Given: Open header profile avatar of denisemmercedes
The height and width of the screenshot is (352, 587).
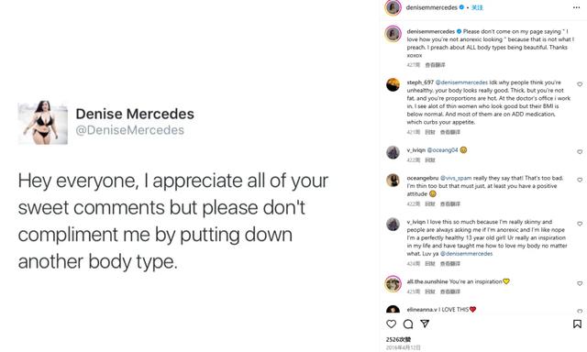Looking at the screenshot, I should (393, 7).
